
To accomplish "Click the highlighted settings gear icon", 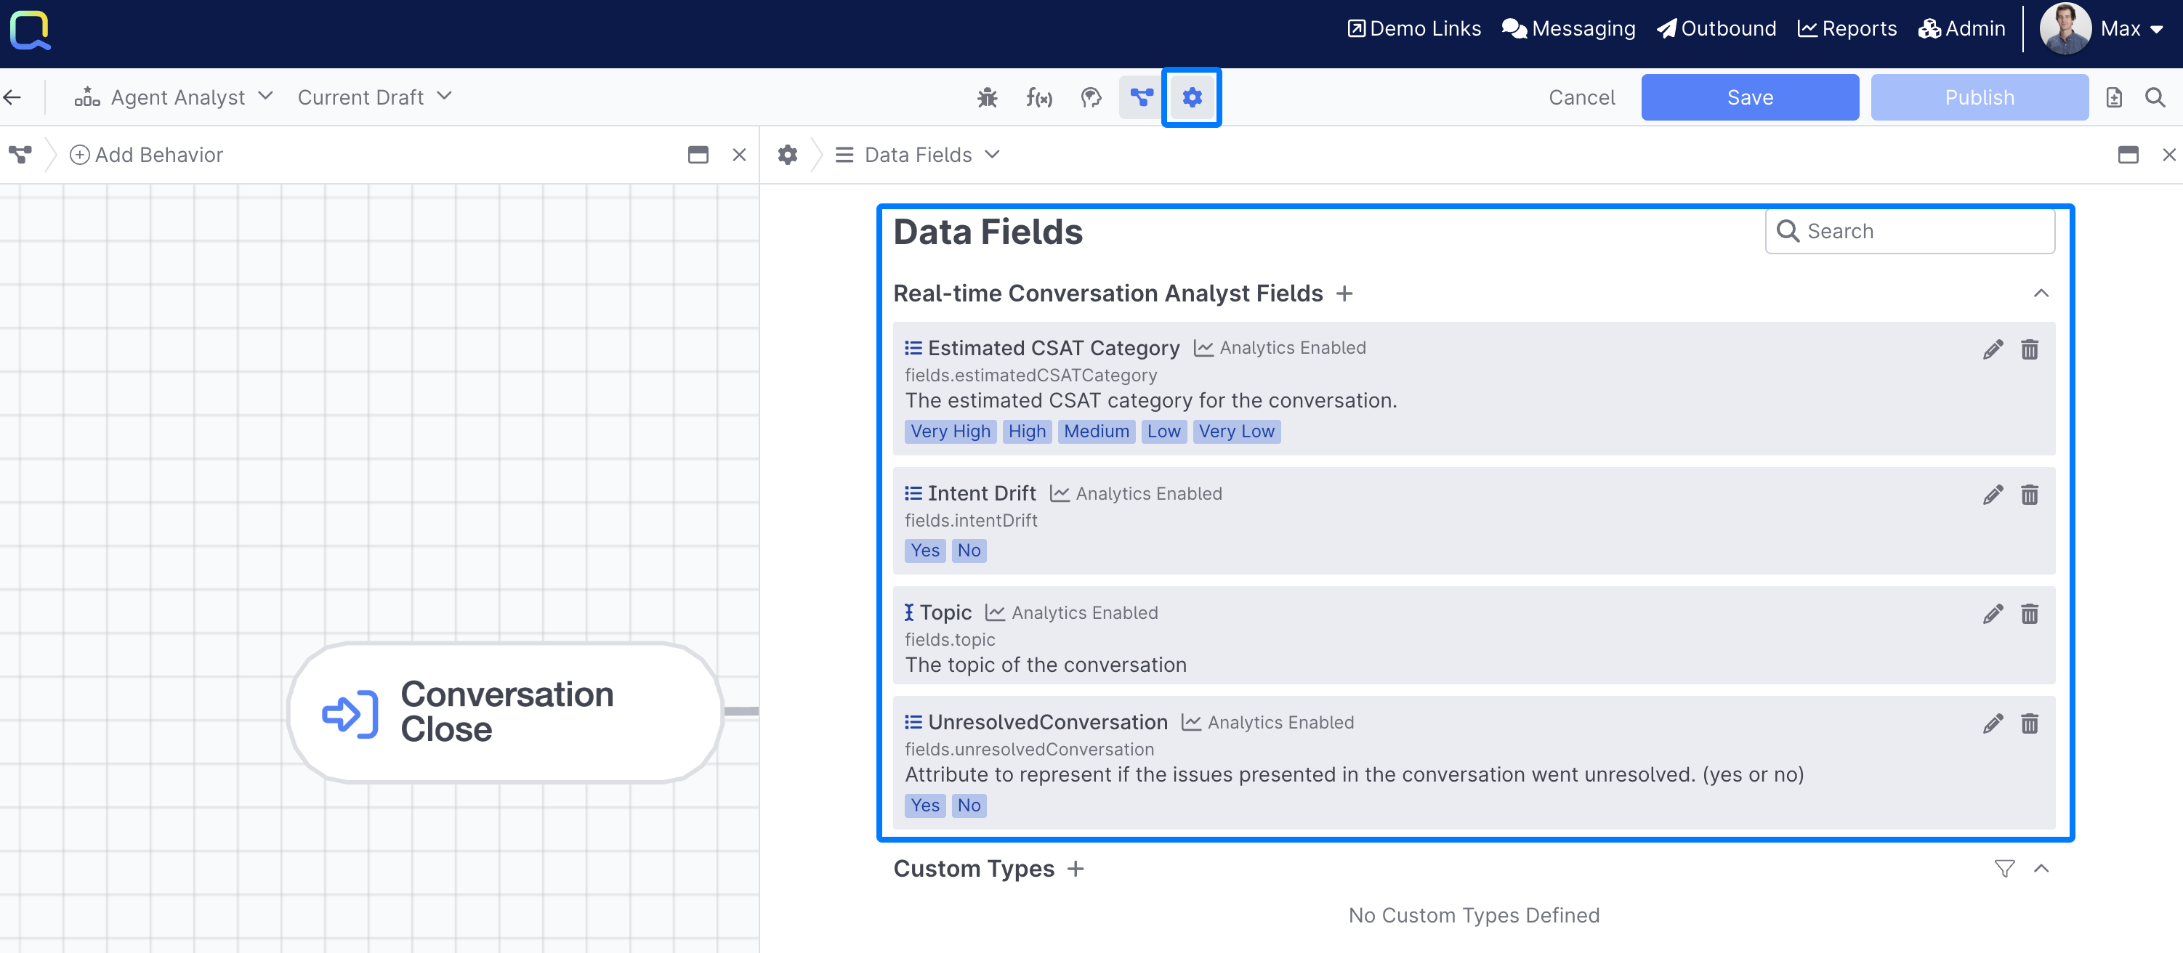I will (x=1192, y=97).
